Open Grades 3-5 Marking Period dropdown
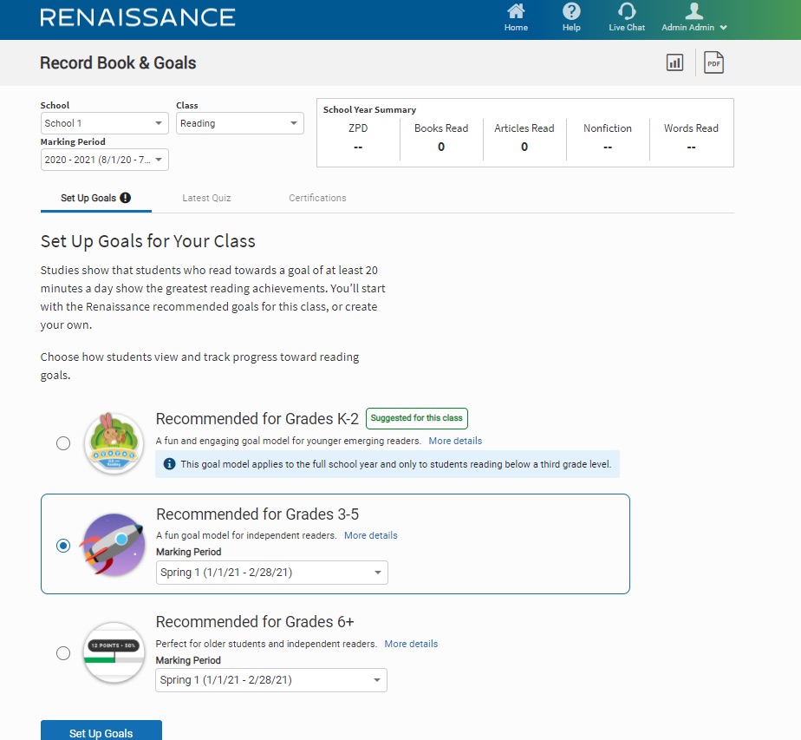Viewport: 801px width, 740px height. coord(272,573)
